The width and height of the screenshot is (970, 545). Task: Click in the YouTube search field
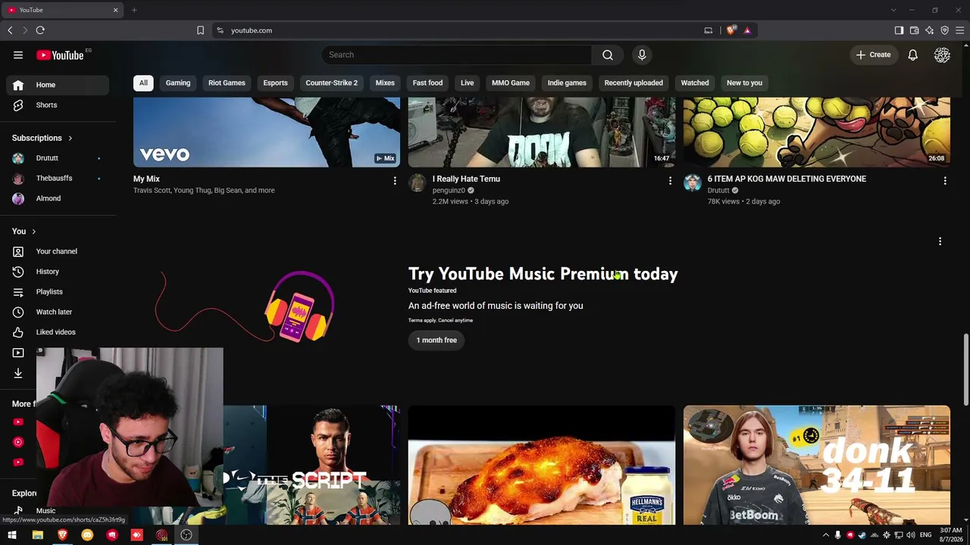[x=457, y=54]
